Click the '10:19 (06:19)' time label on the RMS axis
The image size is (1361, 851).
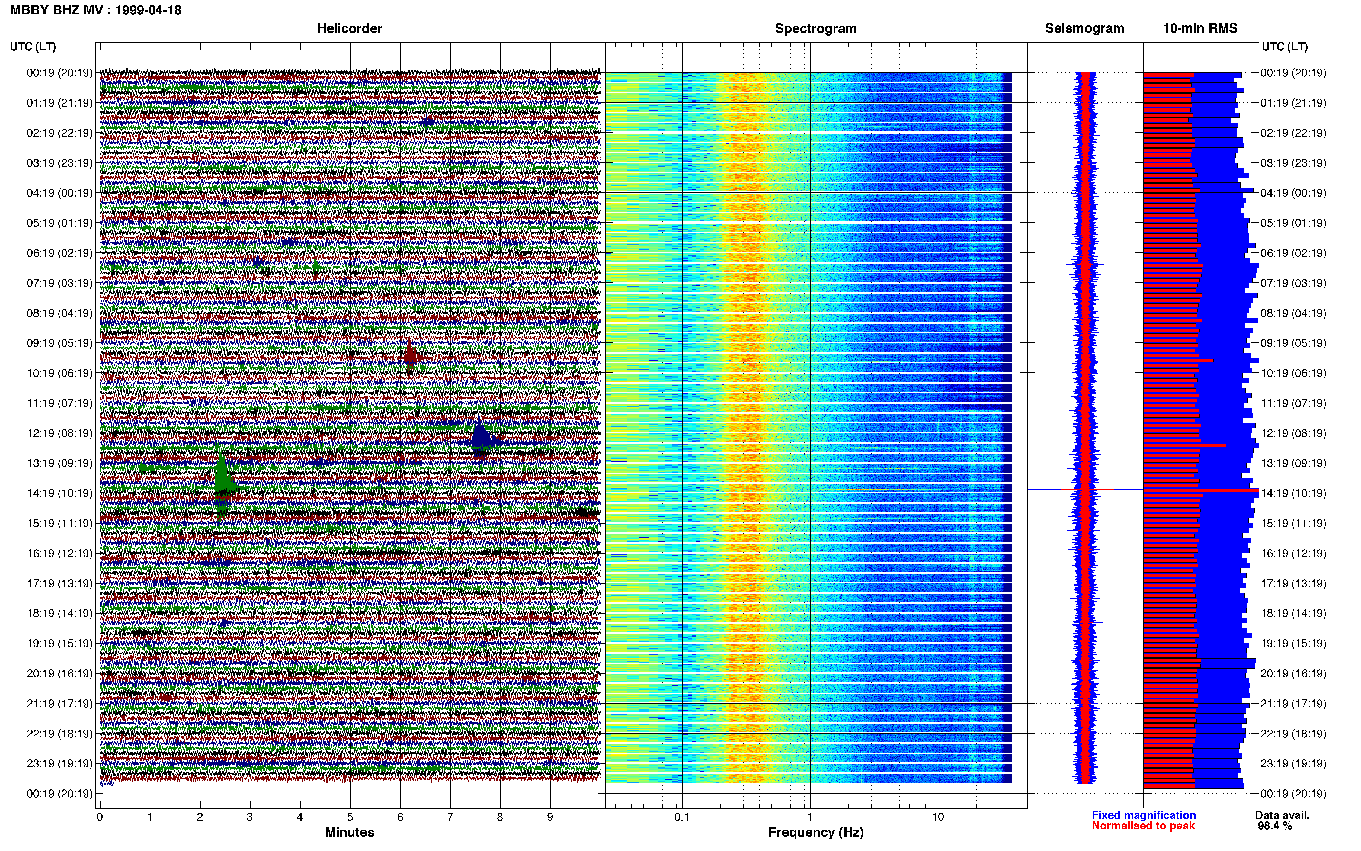coord(1293,372)
